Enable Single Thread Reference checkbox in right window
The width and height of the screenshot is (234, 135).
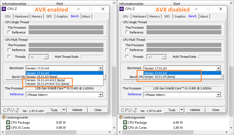click(x=127, y=32)
